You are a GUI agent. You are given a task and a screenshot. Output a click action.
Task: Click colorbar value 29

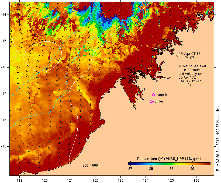[171, 168]
